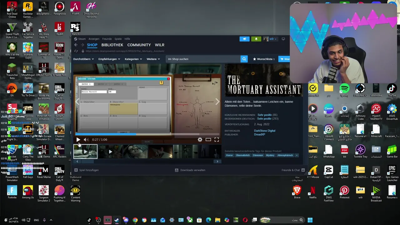
Task: Click Steam icon in the taskbar
Action: click(117, 220)
